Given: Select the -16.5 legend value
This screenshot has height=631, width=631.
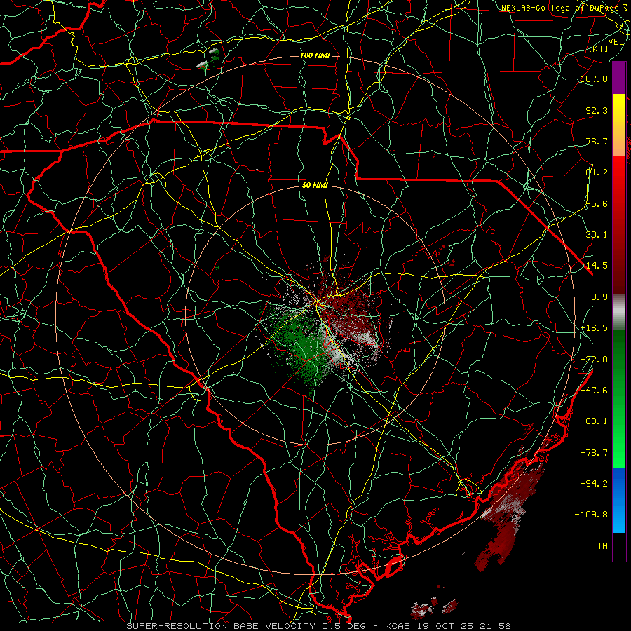Looking at the screenshot, I should [x=594, y=328].
